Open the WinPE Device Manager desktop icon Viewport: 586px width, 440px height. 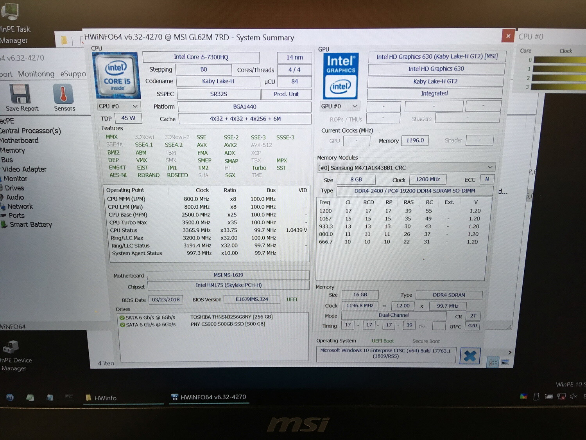(x=11, y=347)
